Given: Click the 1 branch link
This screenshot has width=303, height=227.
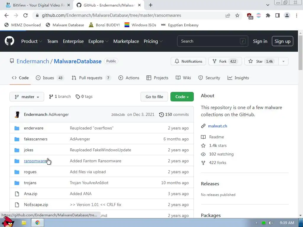Looking at the screenshot, I should pyautogui.click(x=60, y=97).
